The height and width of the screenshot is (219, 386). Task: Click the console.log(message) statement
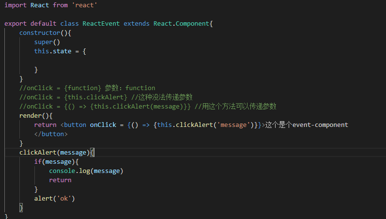click(86, 171)
